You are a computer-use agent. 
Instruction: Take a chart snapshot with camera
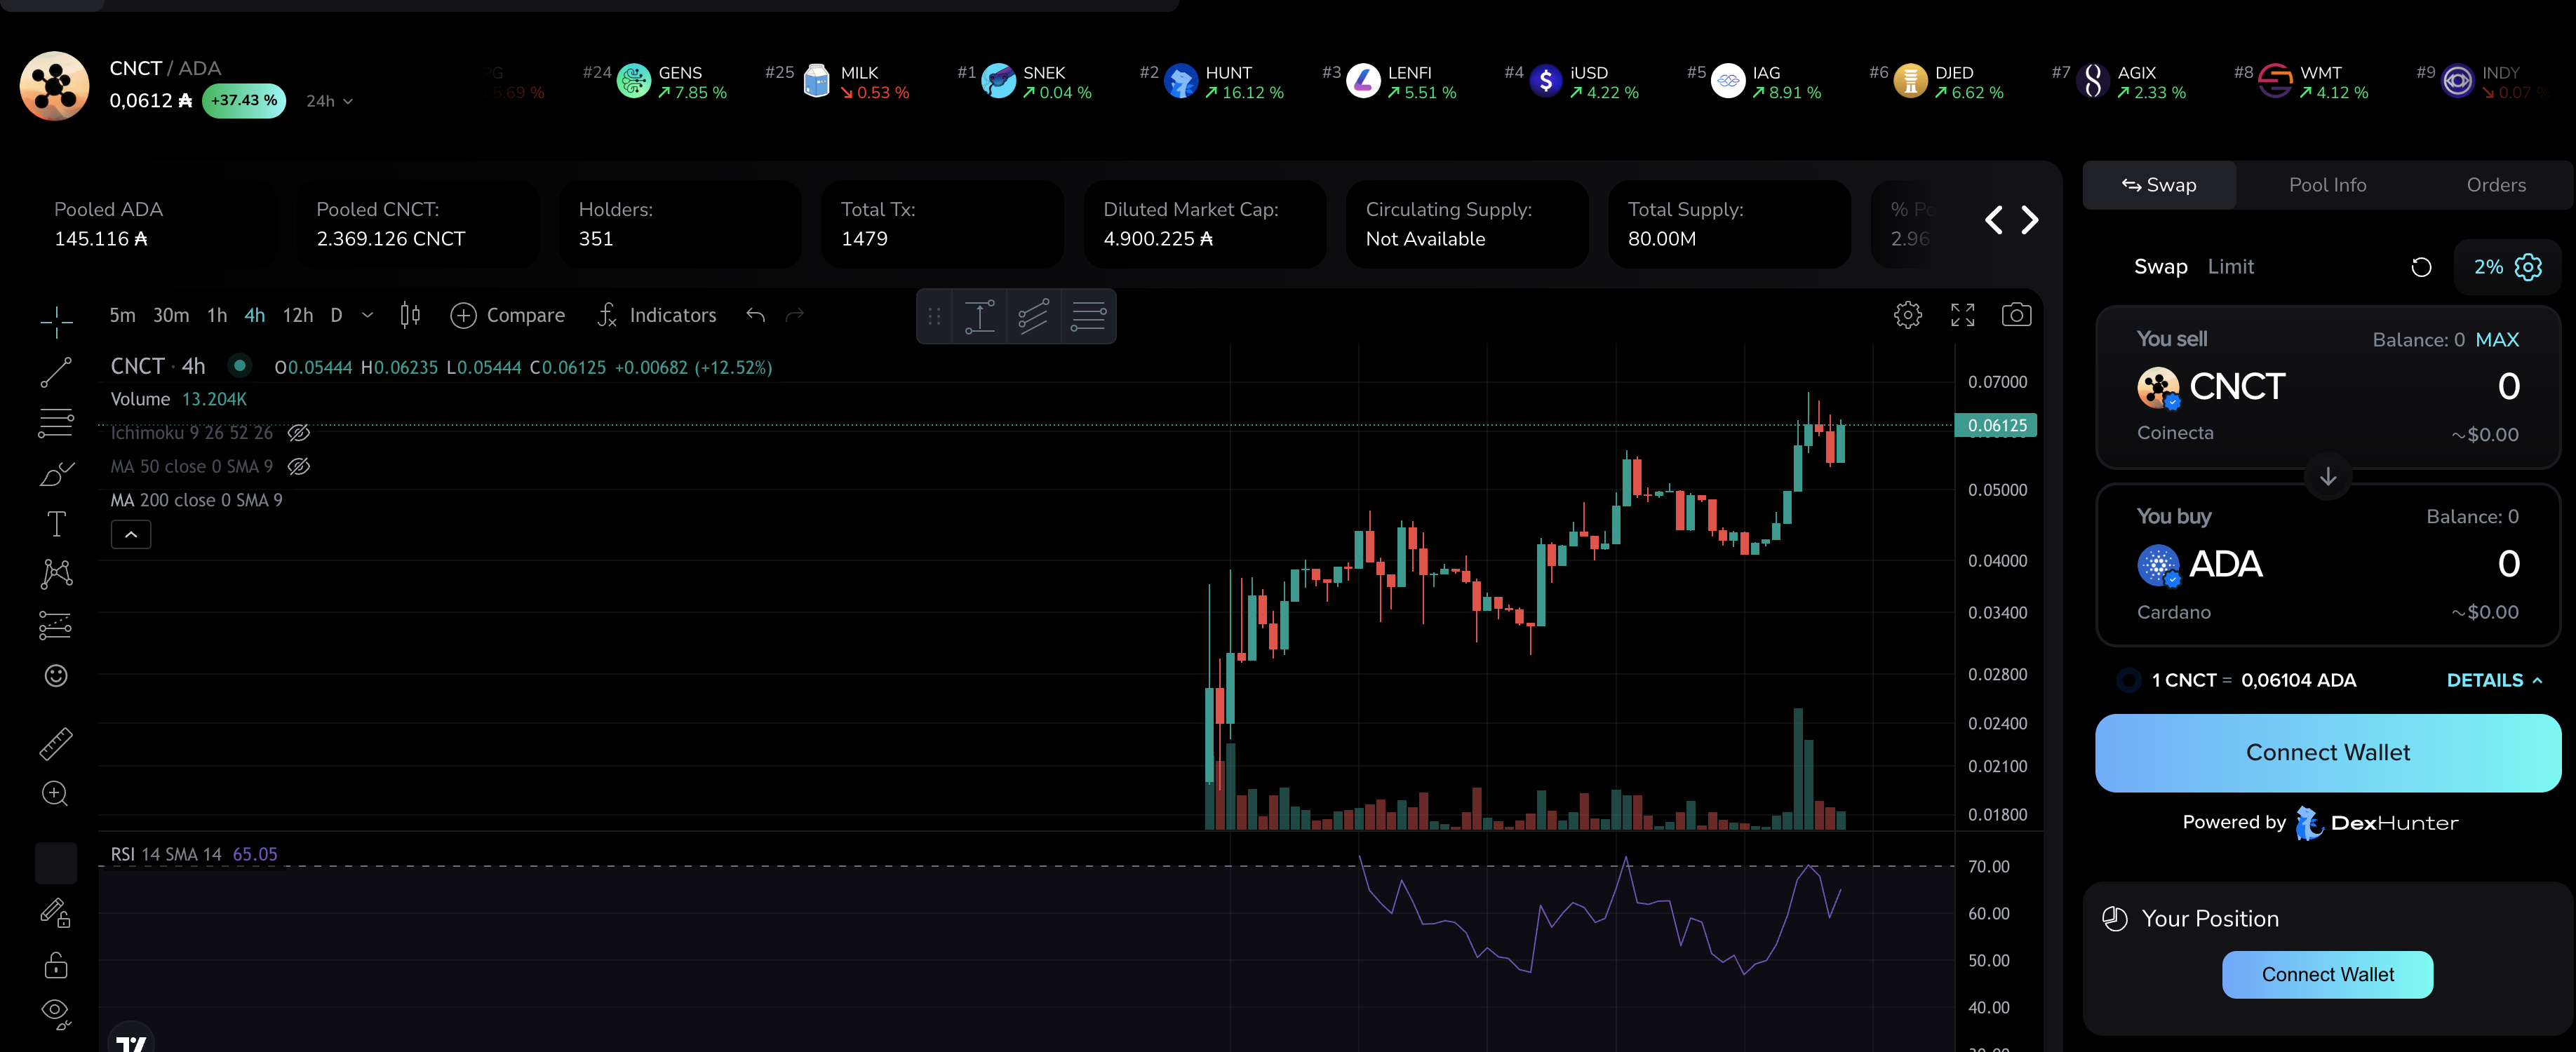point(2016,315)
